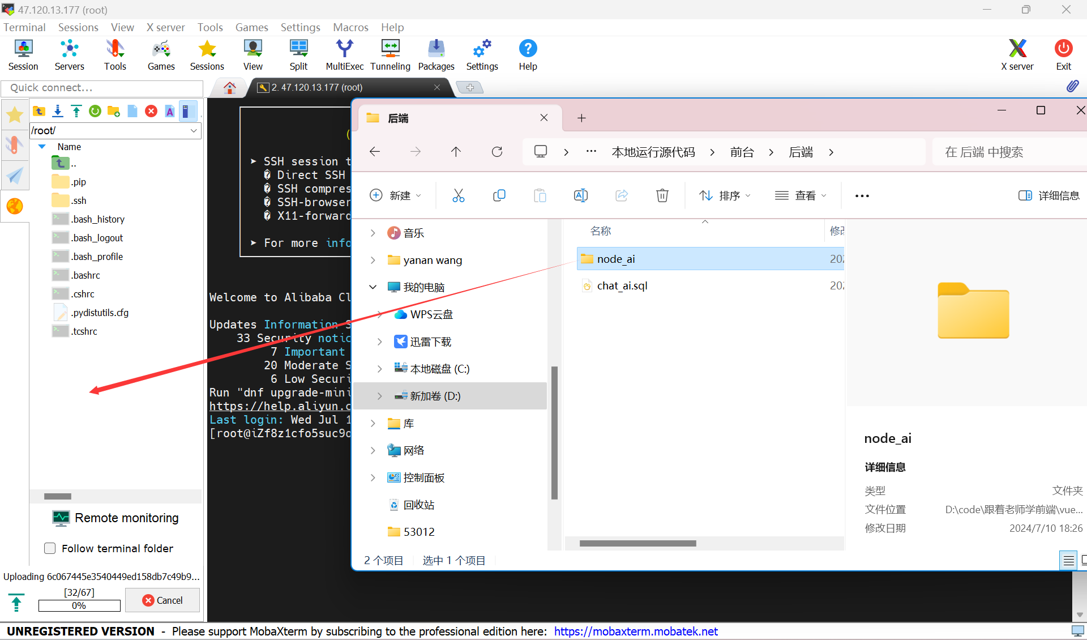
Task: Refresh the SFTP folder with the green icon
Action: pos(95,111)
